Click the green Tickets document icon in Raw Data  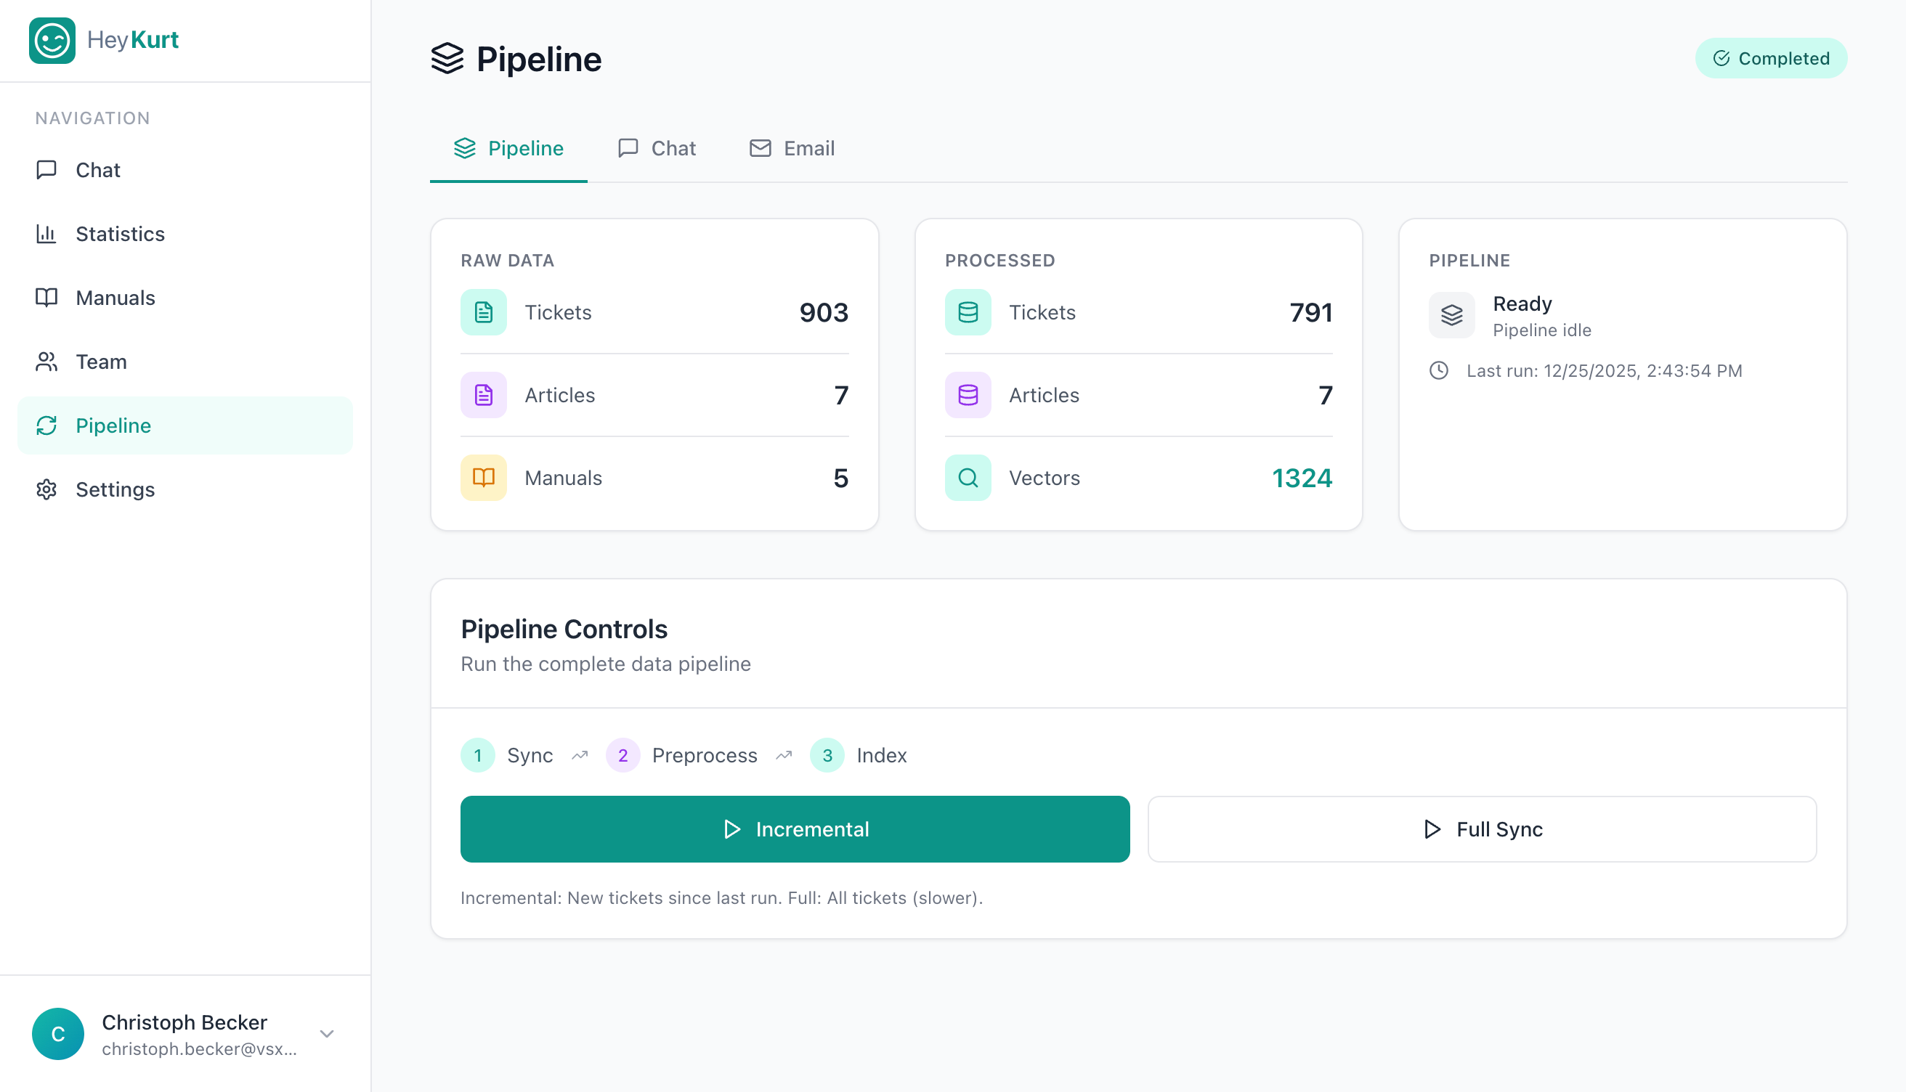click(x=483, y=313)
